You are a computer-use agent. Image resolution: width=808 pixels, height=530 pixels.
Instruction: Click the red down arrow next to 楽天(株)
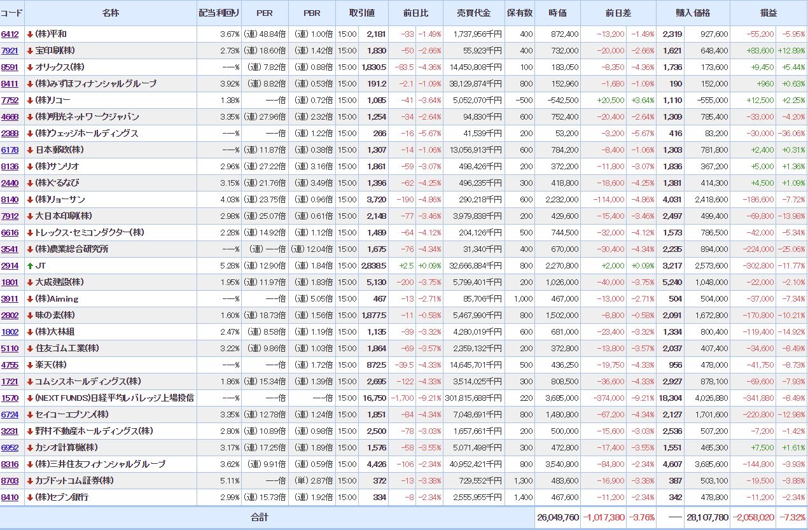pyautogui.click(x=30, y=365)
